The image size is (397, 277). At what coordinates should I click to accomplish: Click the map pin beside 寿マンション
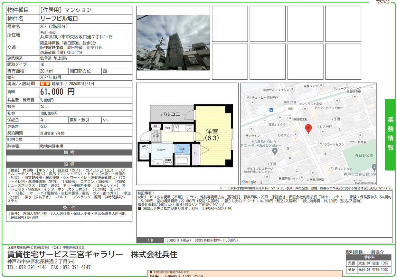pyautogui.click(x=332, y=168)
